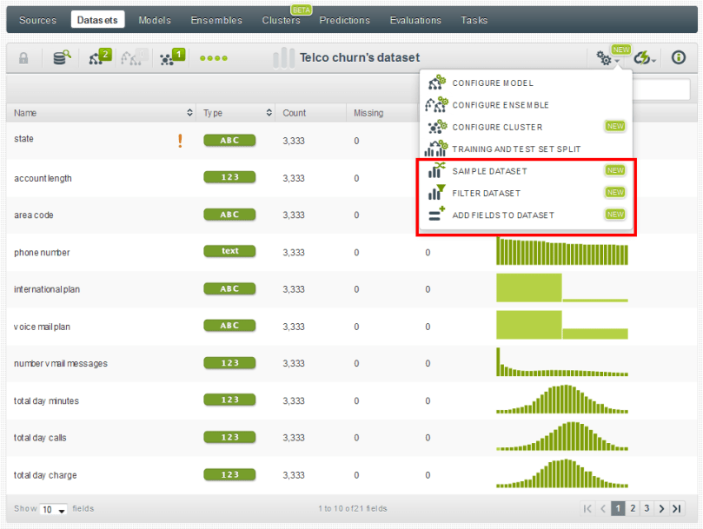Go to page 2 of fields
The height and width of the screenshot is (529, 703).
pos(633,509)
